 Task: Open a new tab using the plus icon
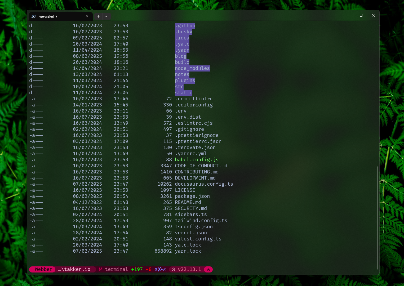(x=98, y=16)
